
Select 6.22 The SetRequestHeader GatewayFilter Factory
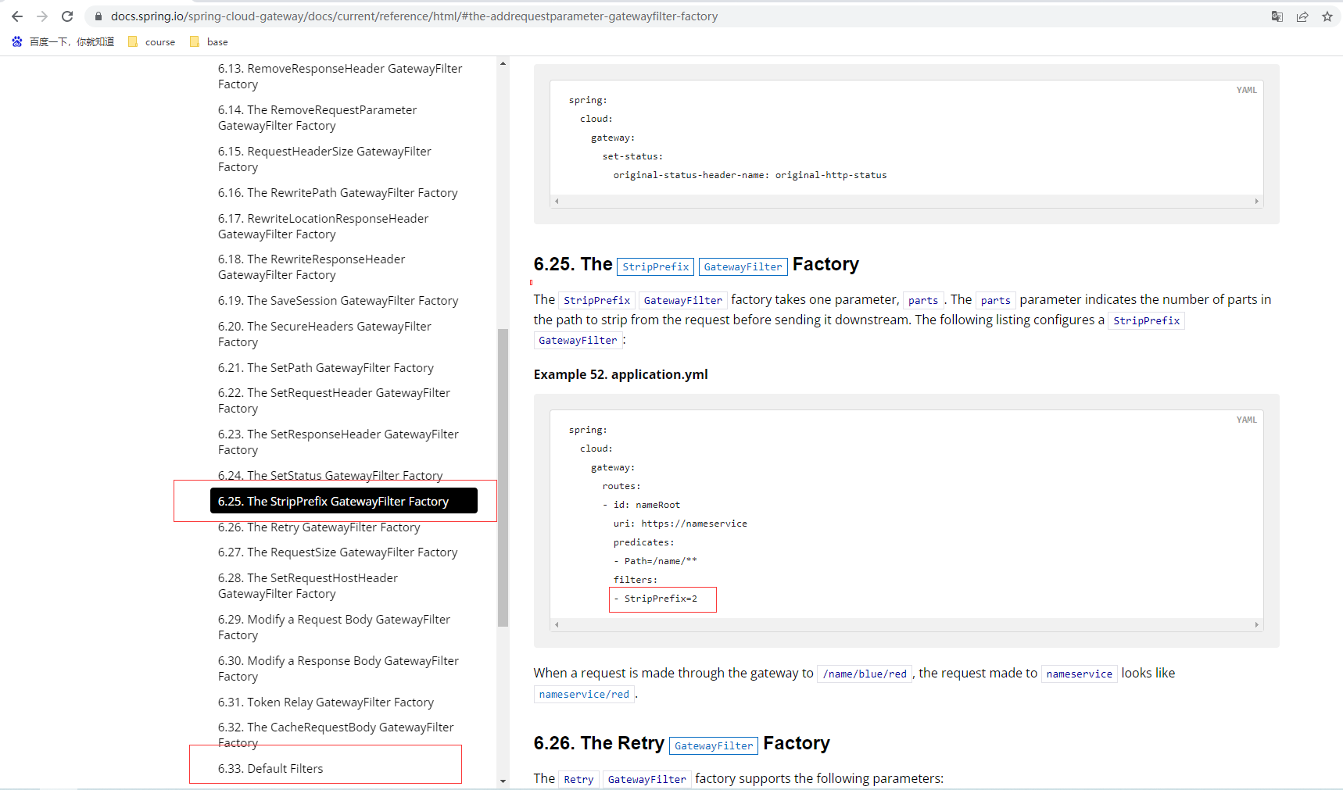point(334,401)
